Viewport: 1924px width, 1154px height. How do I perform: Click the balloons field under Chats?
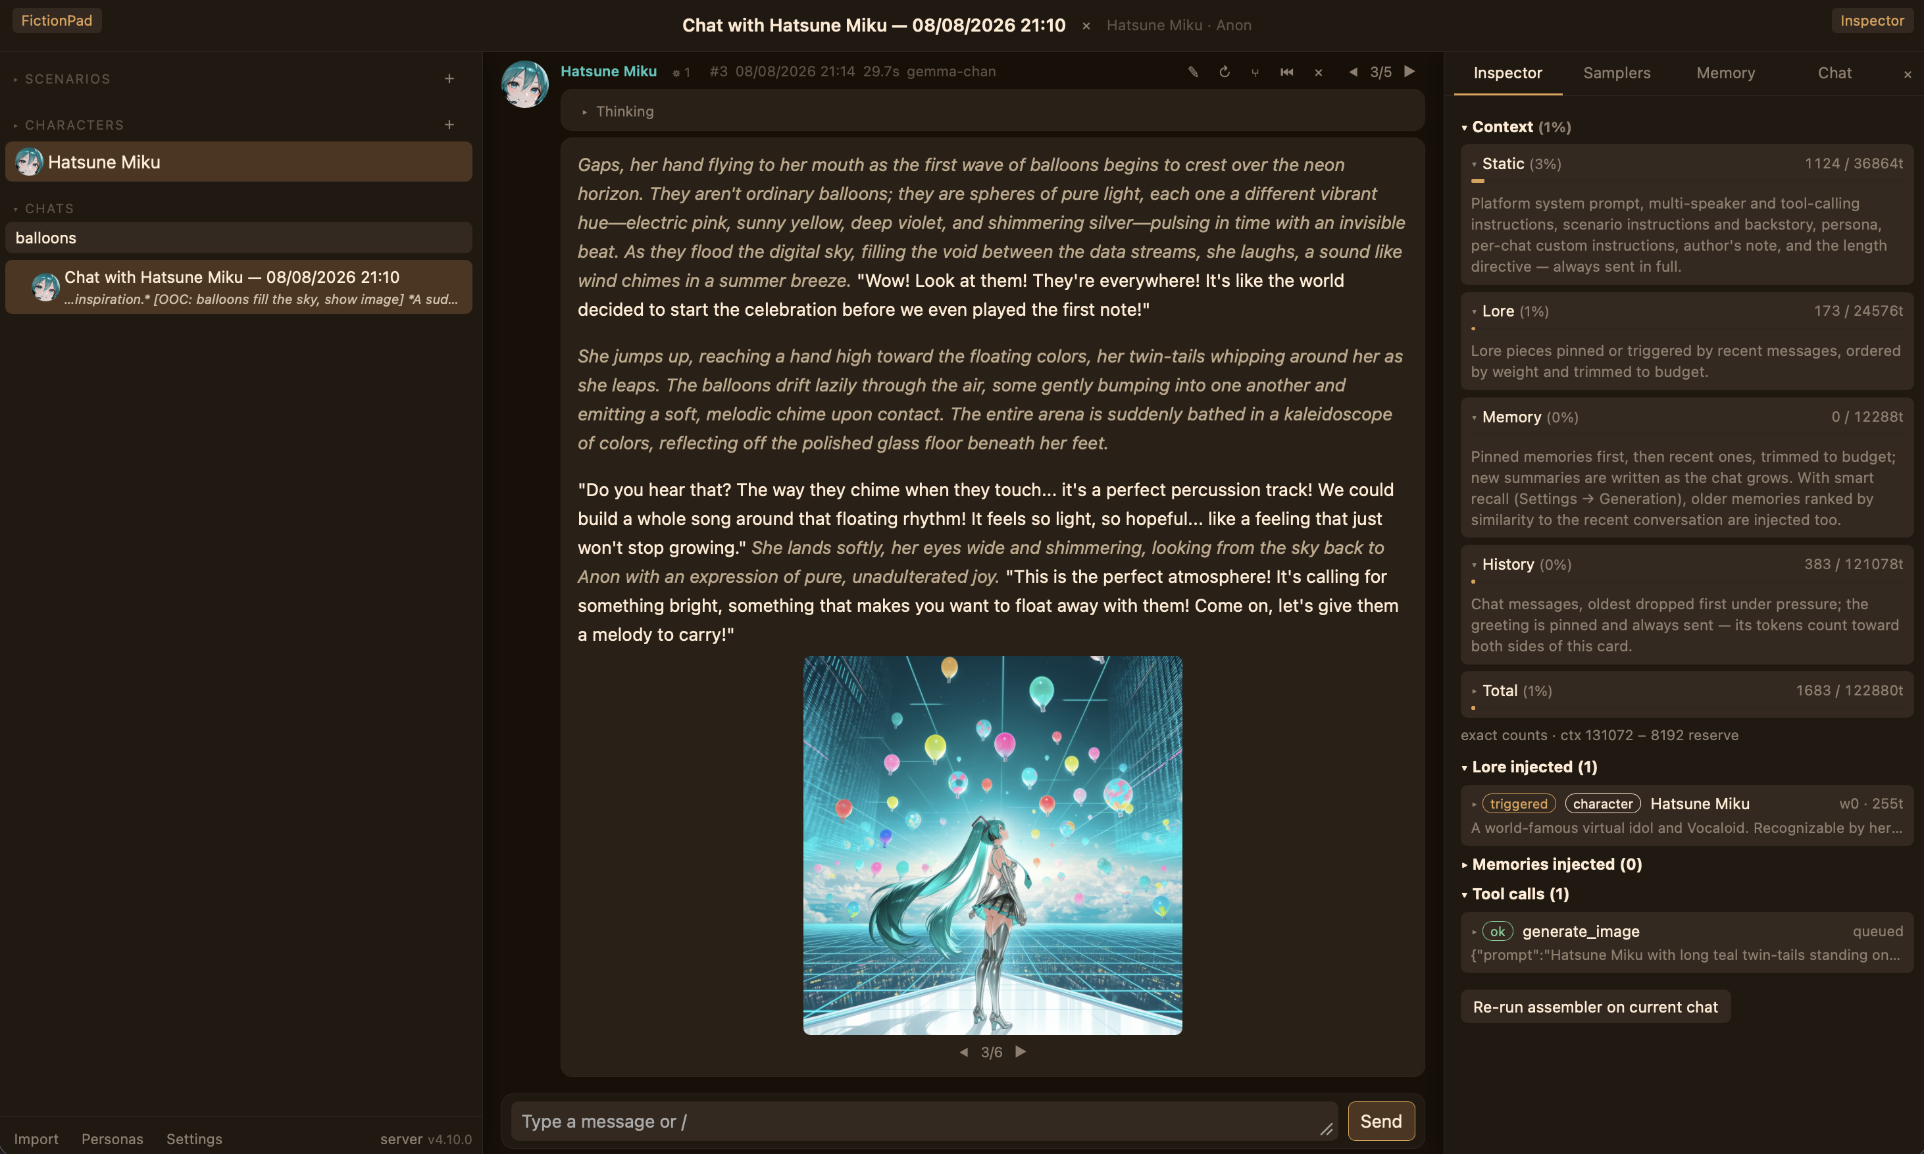point(239,238)
